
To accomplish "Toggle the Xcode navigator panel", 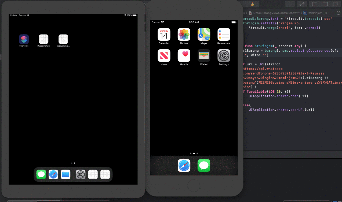I will (315, 4).
